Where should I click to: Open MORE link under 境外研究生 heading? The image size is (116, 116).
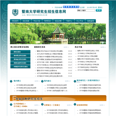tap(79, 82)
